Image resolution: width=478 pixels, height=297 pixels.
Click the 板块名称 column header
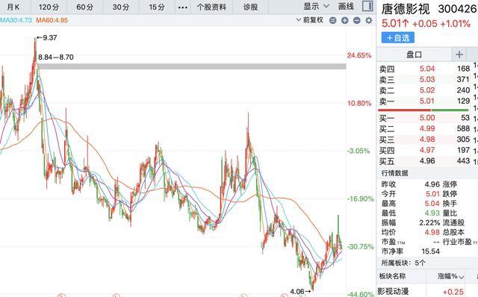[x=392, y=276]
